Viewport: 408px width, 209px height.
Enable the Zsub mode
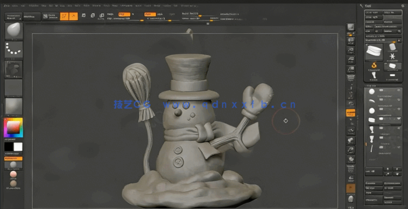[160, 15]
